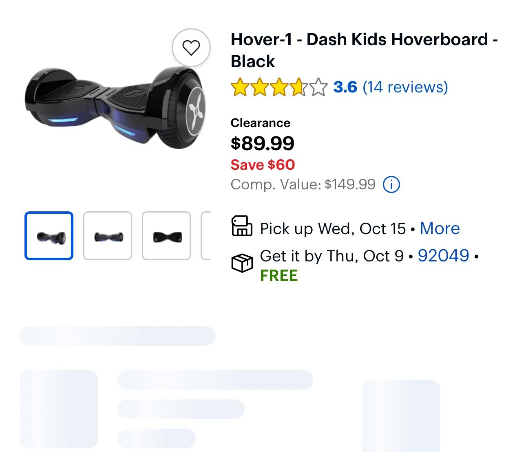
Task: Select the first hoverboard thumbnail
Action: pyautogui.click(x=49, y=236)
